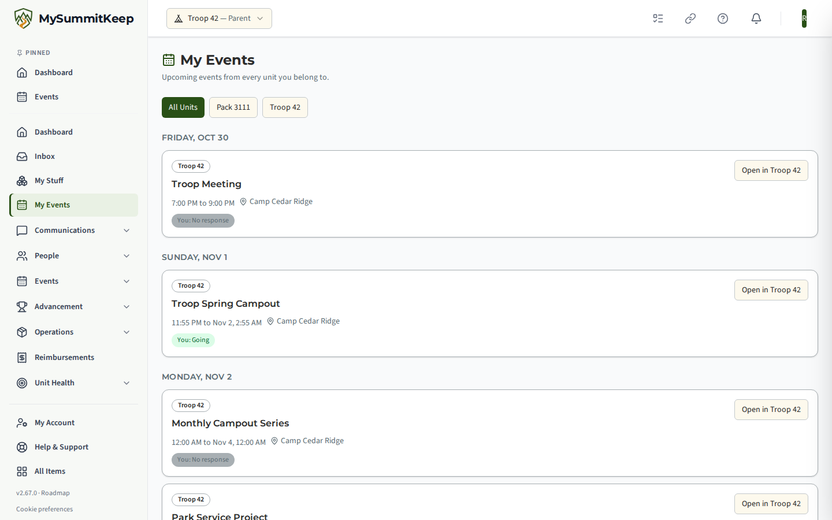The height and width of the screenshot is (520, 832).
Task: Expand the People section chevron
Action: 127,256
